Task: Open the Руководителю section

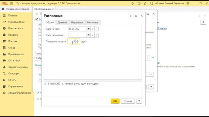Action: [16, 22]
